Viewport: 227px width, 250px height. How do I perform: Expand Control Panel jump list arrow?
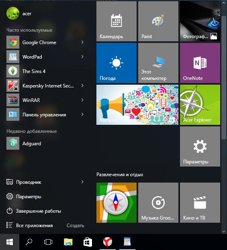click(82, 114)
